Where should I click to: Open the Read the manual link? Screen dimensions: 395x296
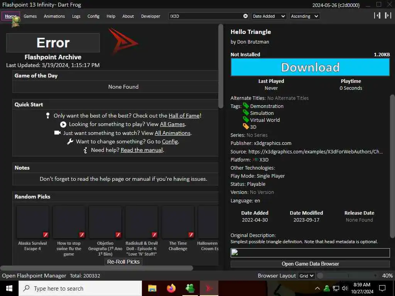click(x=142, y=150)
